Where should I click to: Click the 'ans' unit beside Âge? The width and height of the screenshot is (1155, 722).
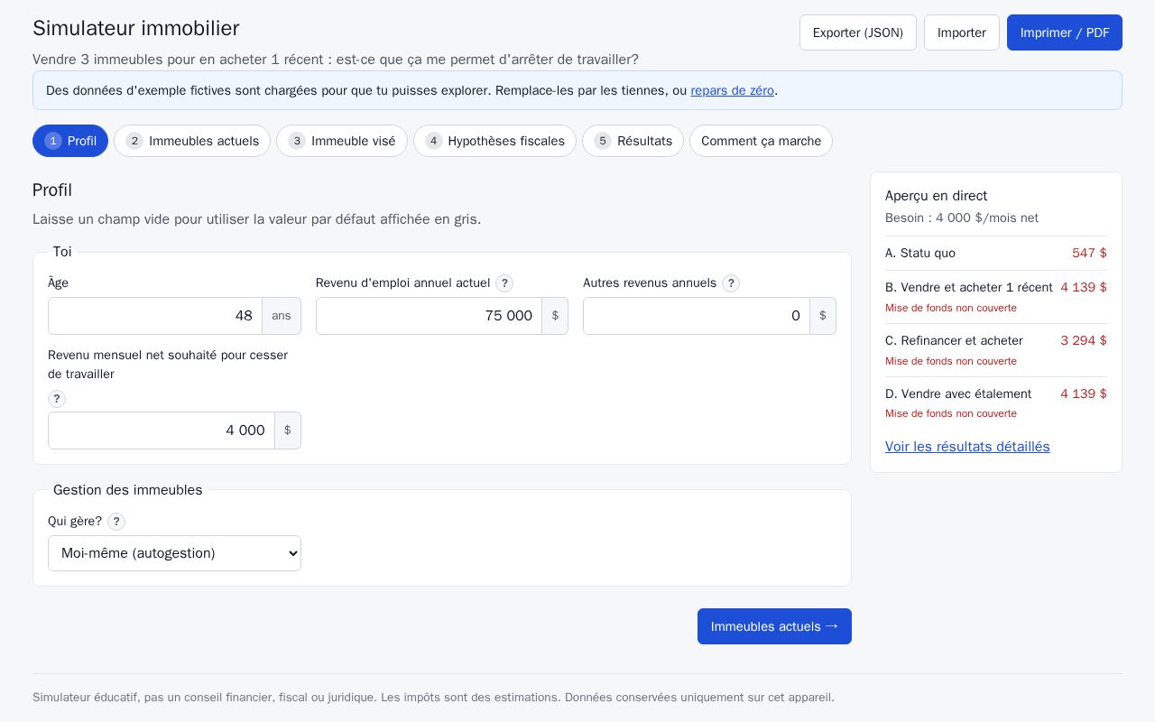(282, 316)
